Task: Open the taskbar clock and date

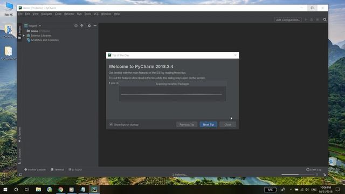Action: [x=326, y=189]
